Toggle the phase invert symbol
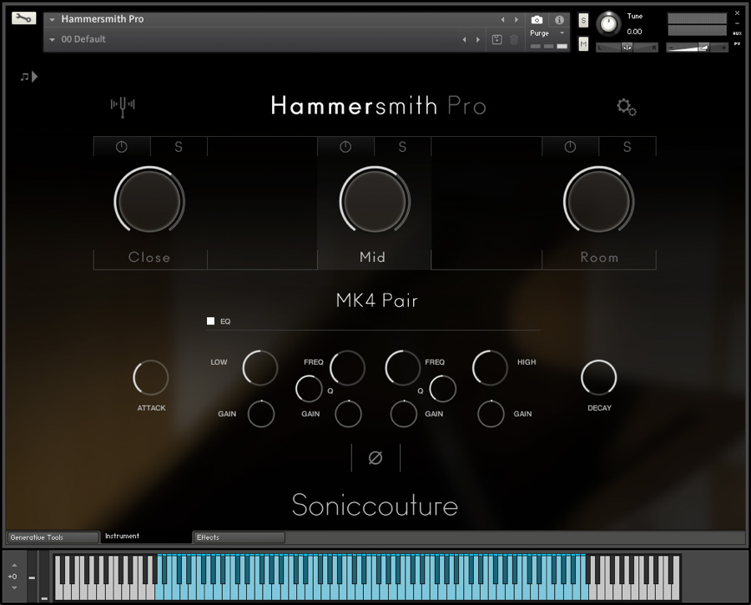 375,458
